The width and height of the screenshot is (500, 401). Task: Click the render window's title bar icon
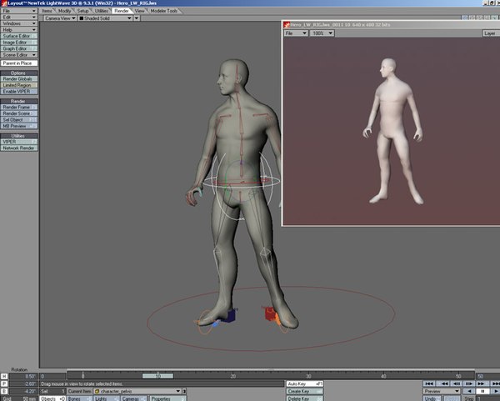[x=287, y=25]
